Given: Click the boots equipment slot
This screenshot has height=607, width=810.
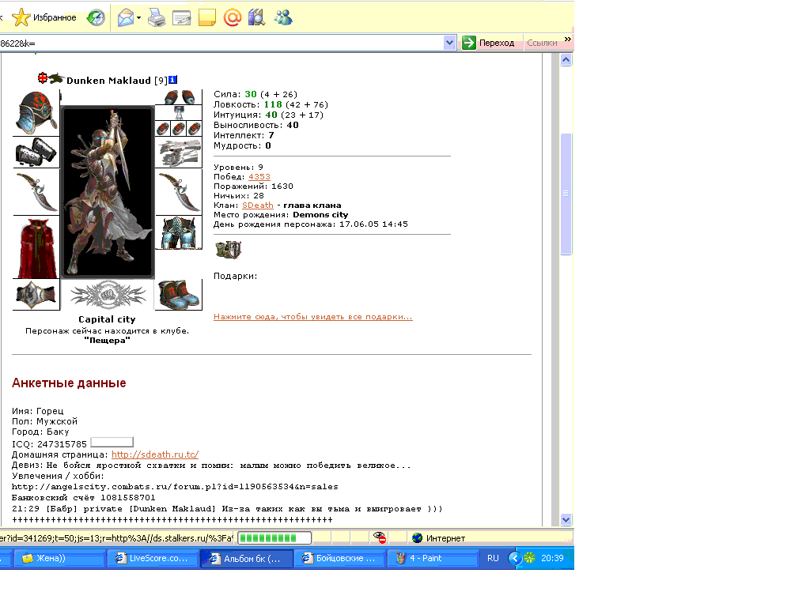Looking at the screenshot, I should pyautogui.click(x=179, y=295).
